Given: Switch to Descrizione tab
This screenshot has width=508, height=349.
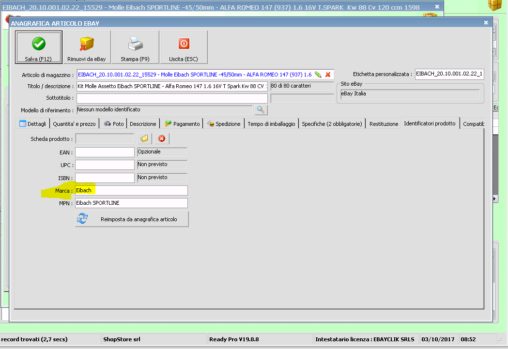Looking at the screenshot, I should 143,123.
